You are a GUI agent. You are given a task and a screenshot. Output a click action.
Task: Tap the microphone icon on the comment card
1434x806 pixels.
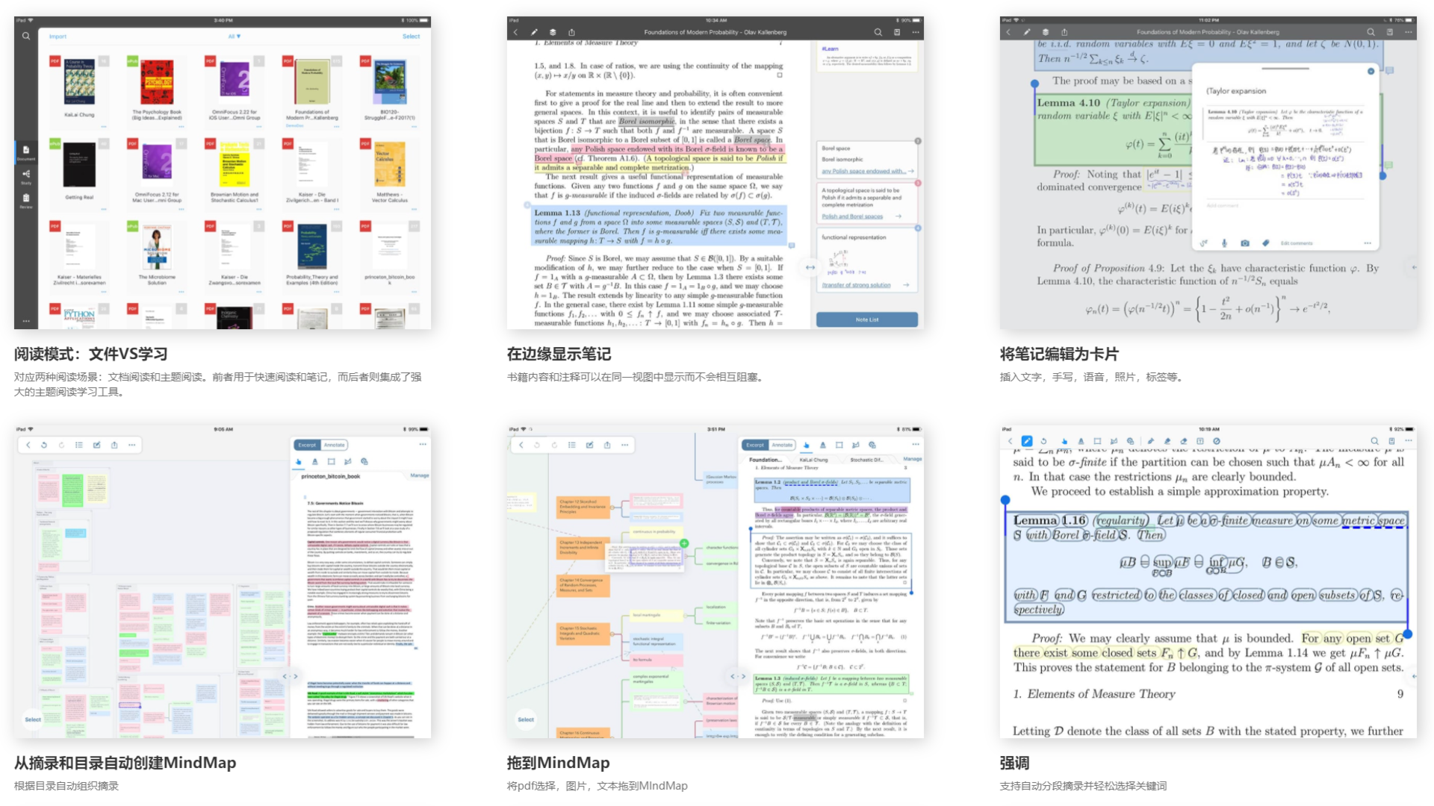(1224, 243)
